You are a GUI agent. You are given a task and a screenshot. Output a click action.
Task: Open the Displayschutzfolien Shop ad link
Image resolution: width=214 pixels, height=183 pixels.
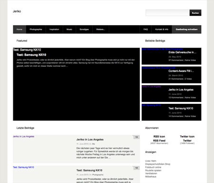(x=158, y=164)
